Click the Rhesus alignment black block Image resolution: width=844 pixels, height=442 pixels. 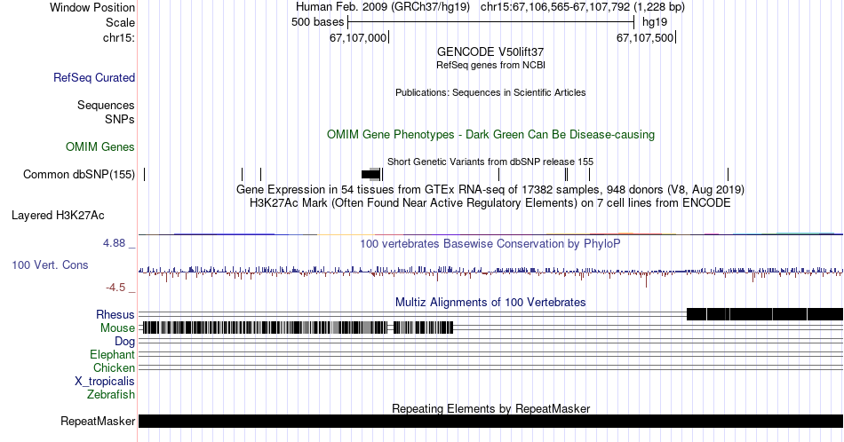click(x=765, y=314)
